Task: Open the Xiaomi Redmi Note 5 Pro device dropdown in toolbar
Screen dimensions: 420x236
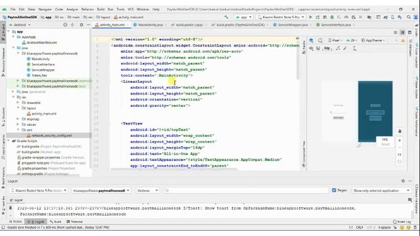Action: point(281,17)
